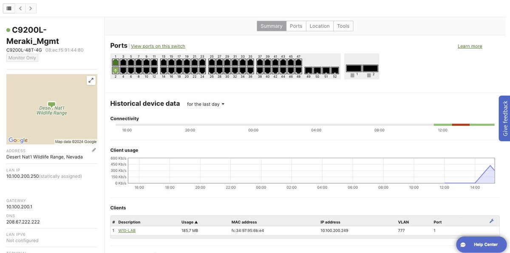Viewport: 510px width, 253px height.
Task: Sort clients by Port column
Action: 437,222
